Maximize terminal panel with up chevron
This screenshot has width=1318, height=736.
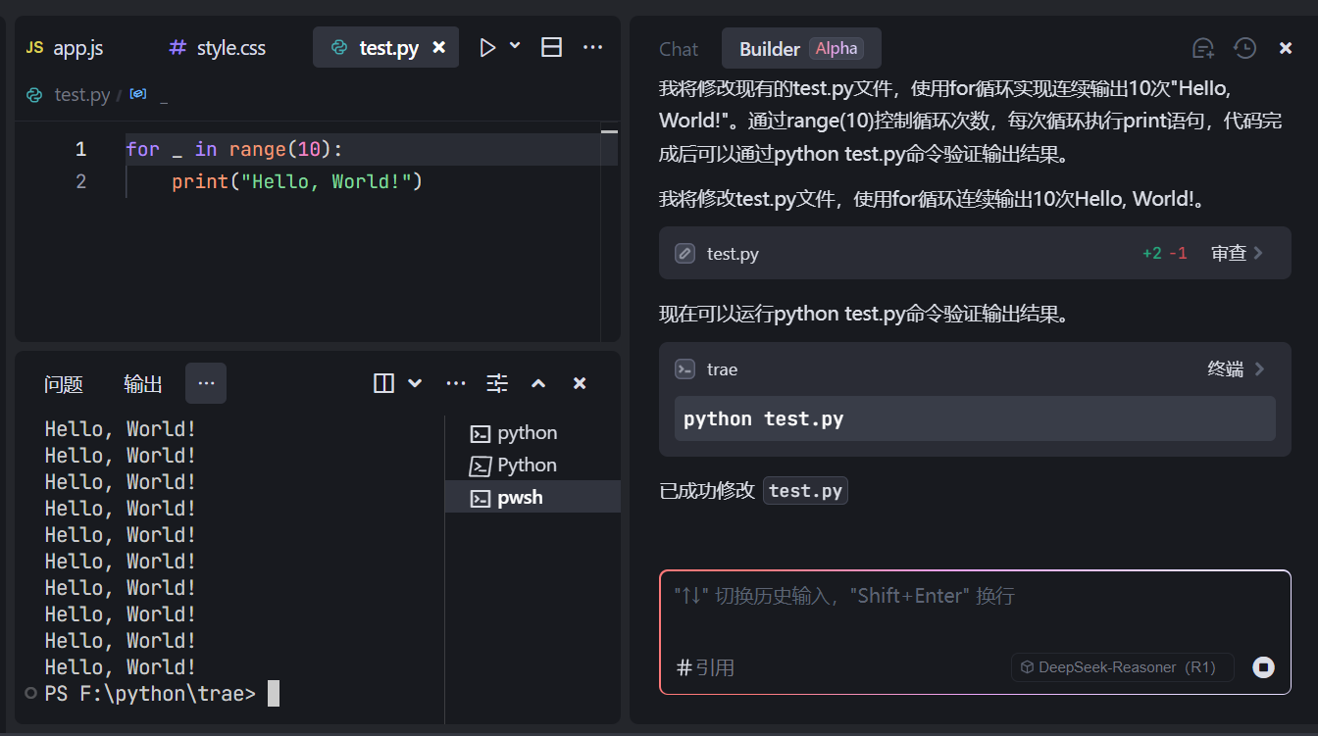pos(538,383)
